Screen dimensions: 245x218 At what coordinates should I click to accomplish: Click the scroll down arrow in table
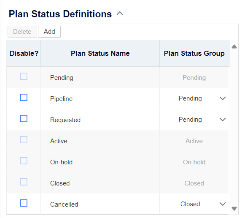click(234, 209)
